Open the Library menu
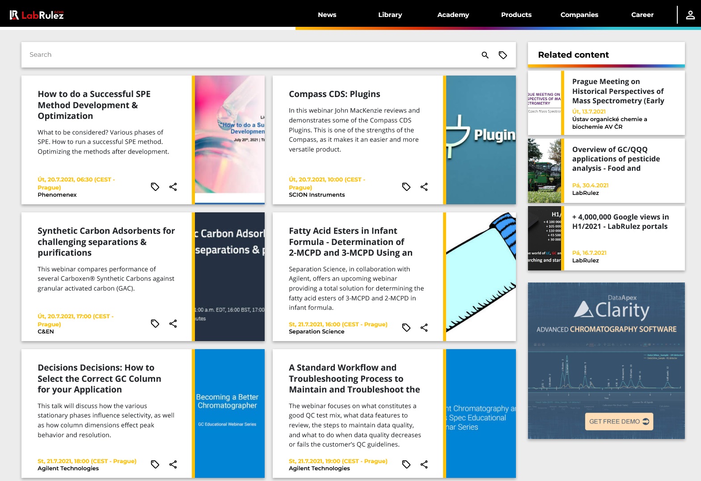This screenshot has width=701, height=481. pyautogui.click(x=390, y=15)
